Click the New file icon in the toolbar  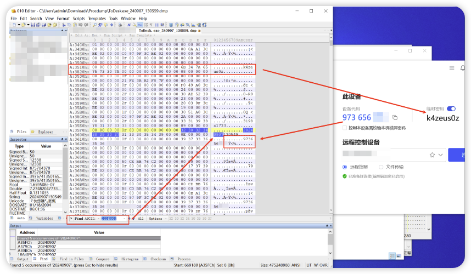pos(14,25)
